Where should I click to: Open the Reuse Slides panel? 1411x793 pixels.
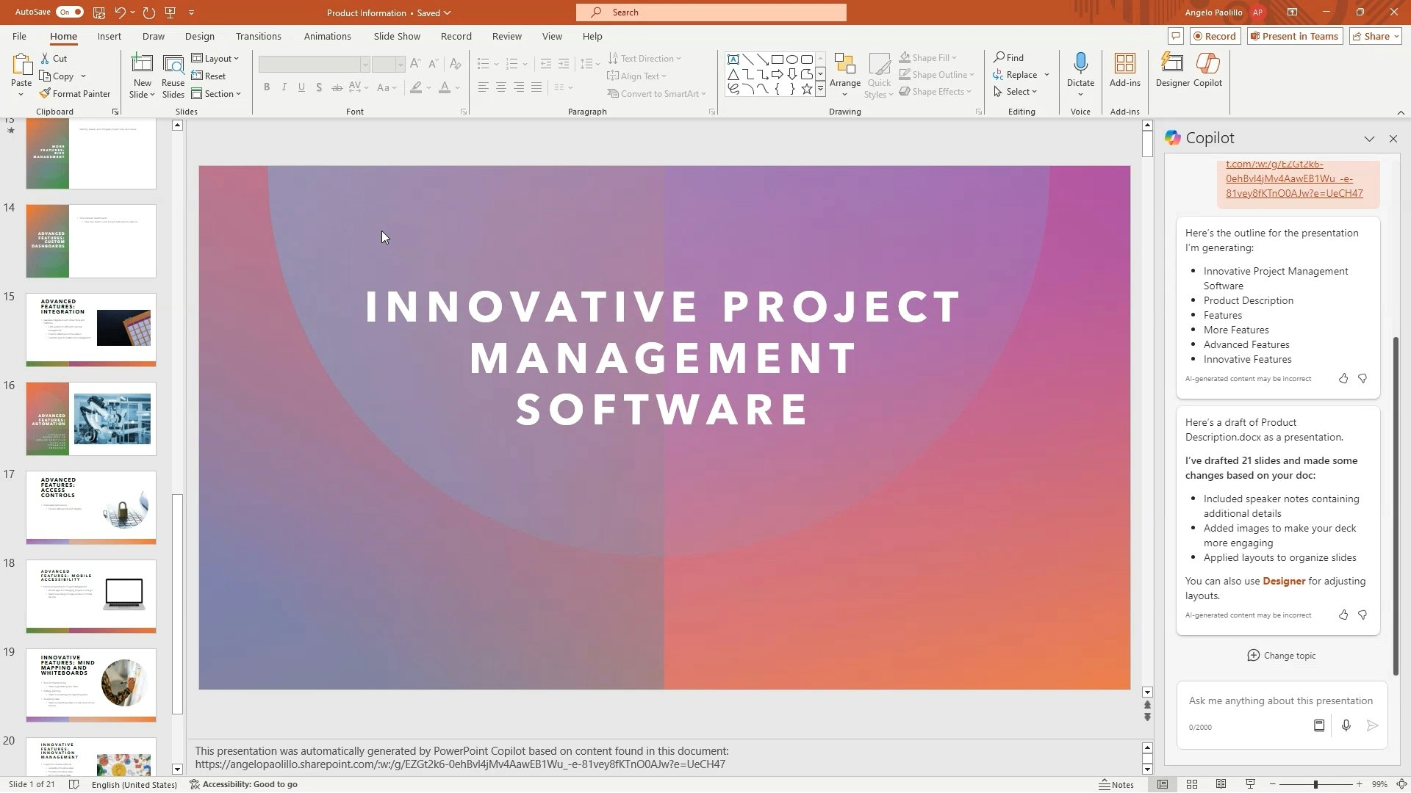[173, 76]
